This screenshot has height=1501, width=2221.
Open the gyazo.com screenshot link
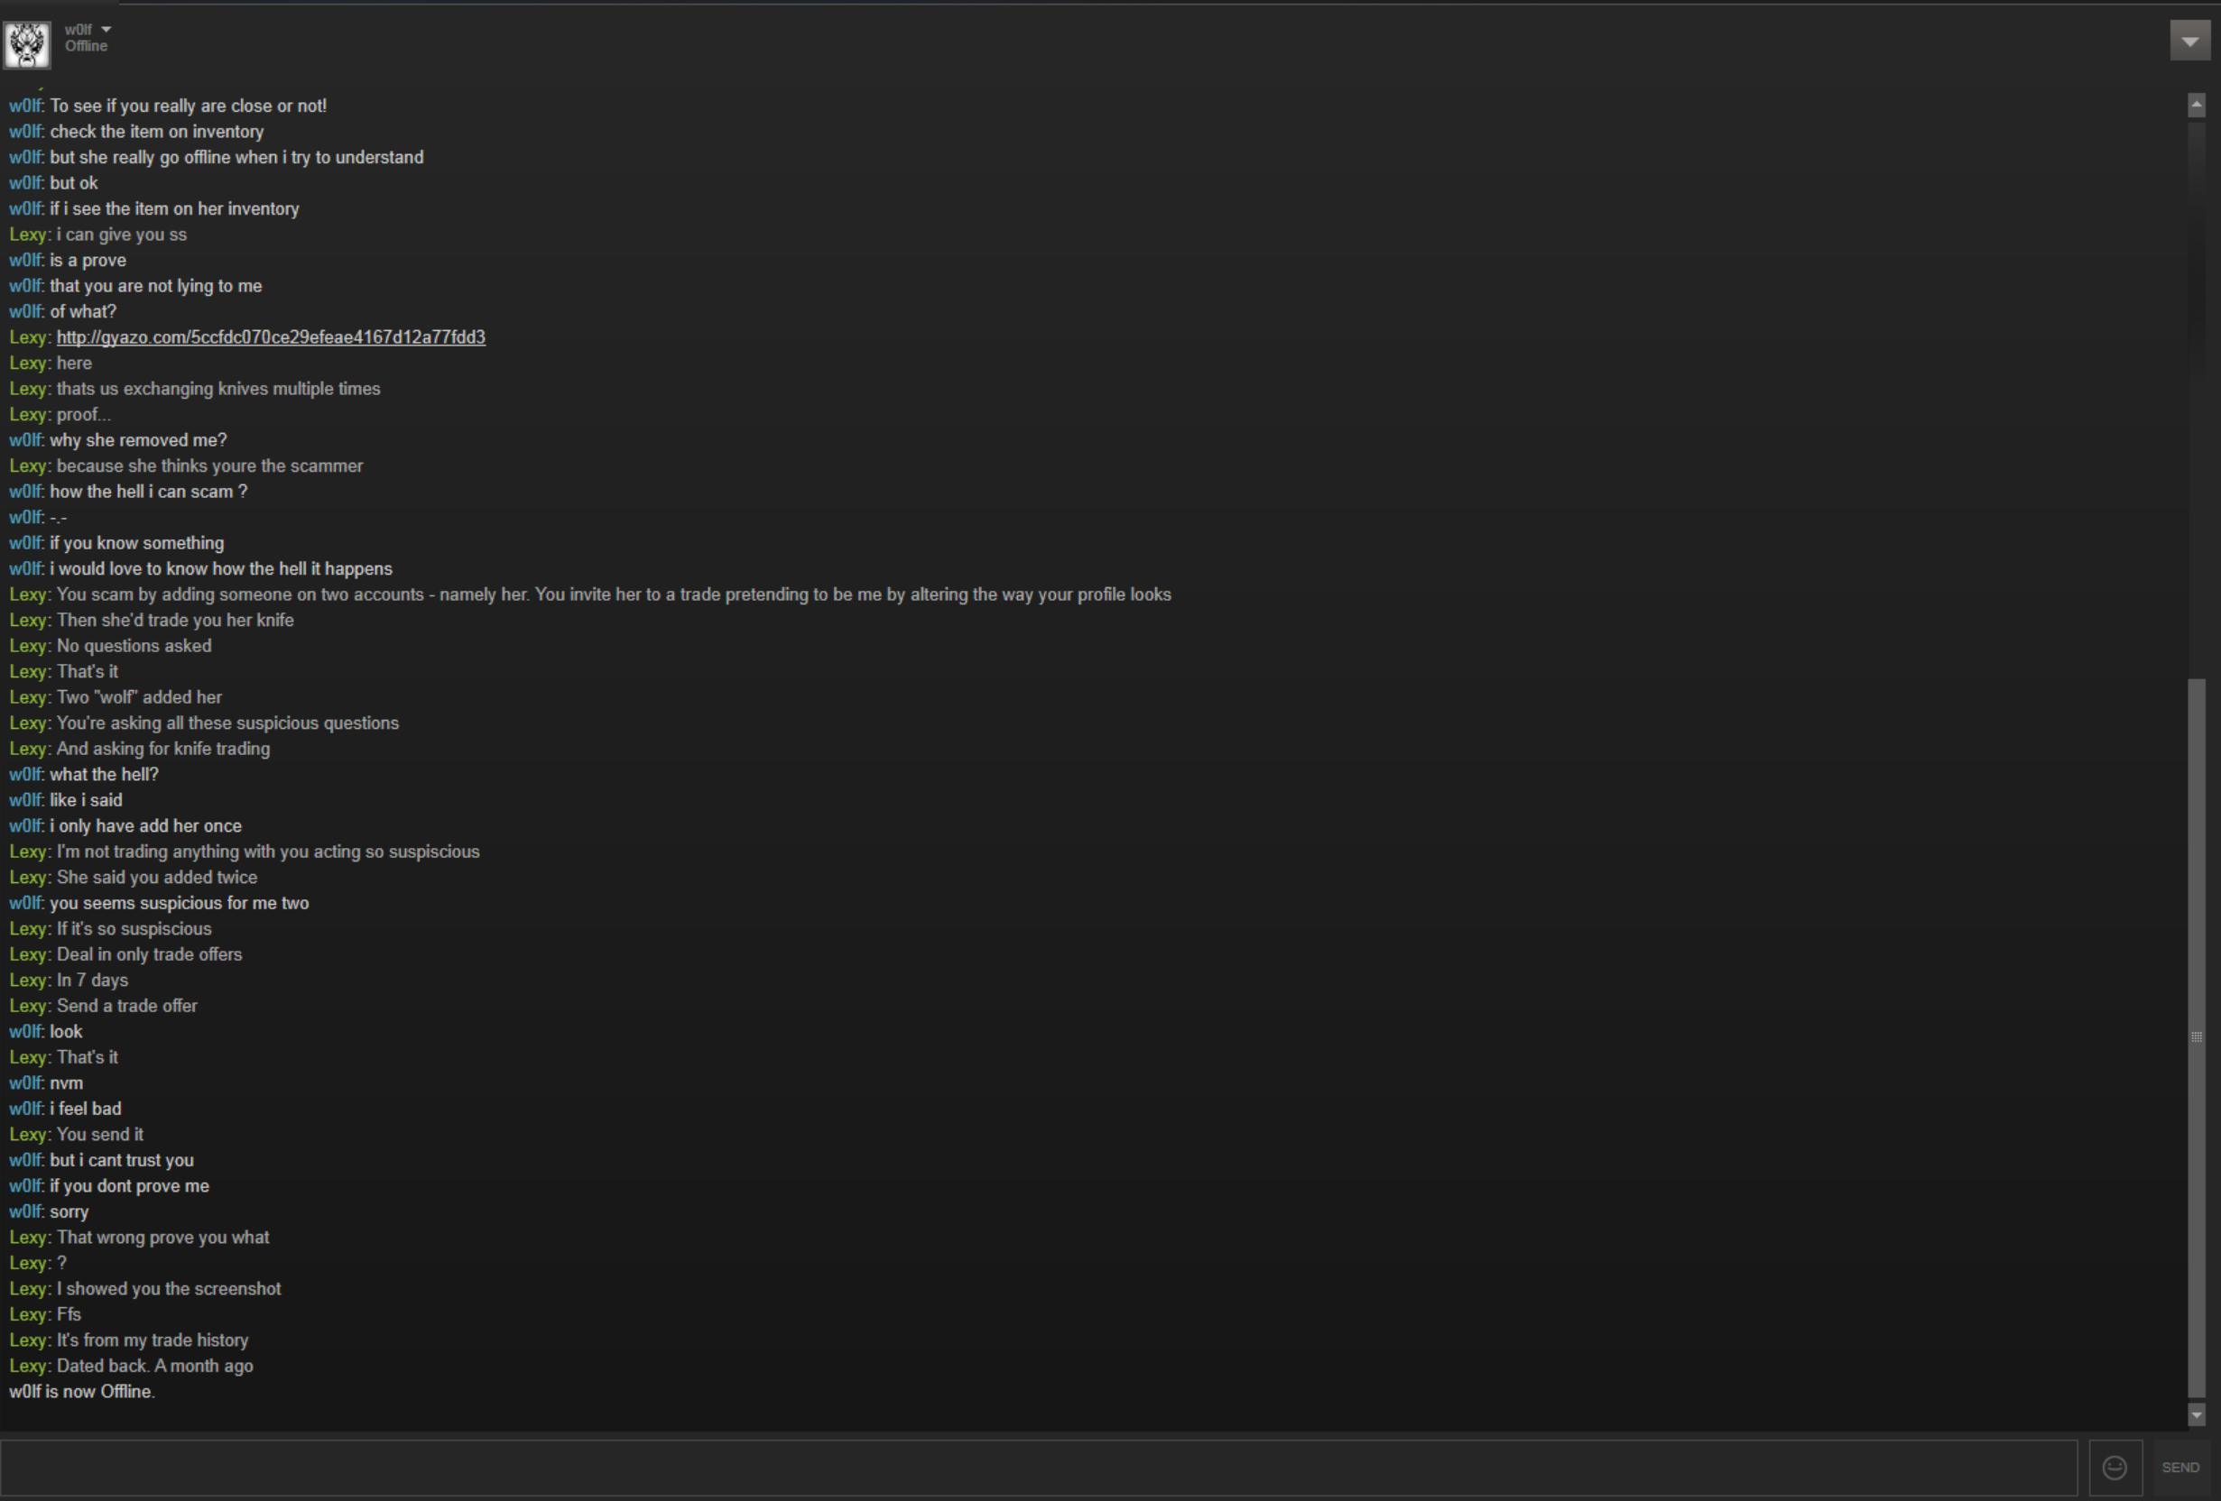tap(271, 337)
